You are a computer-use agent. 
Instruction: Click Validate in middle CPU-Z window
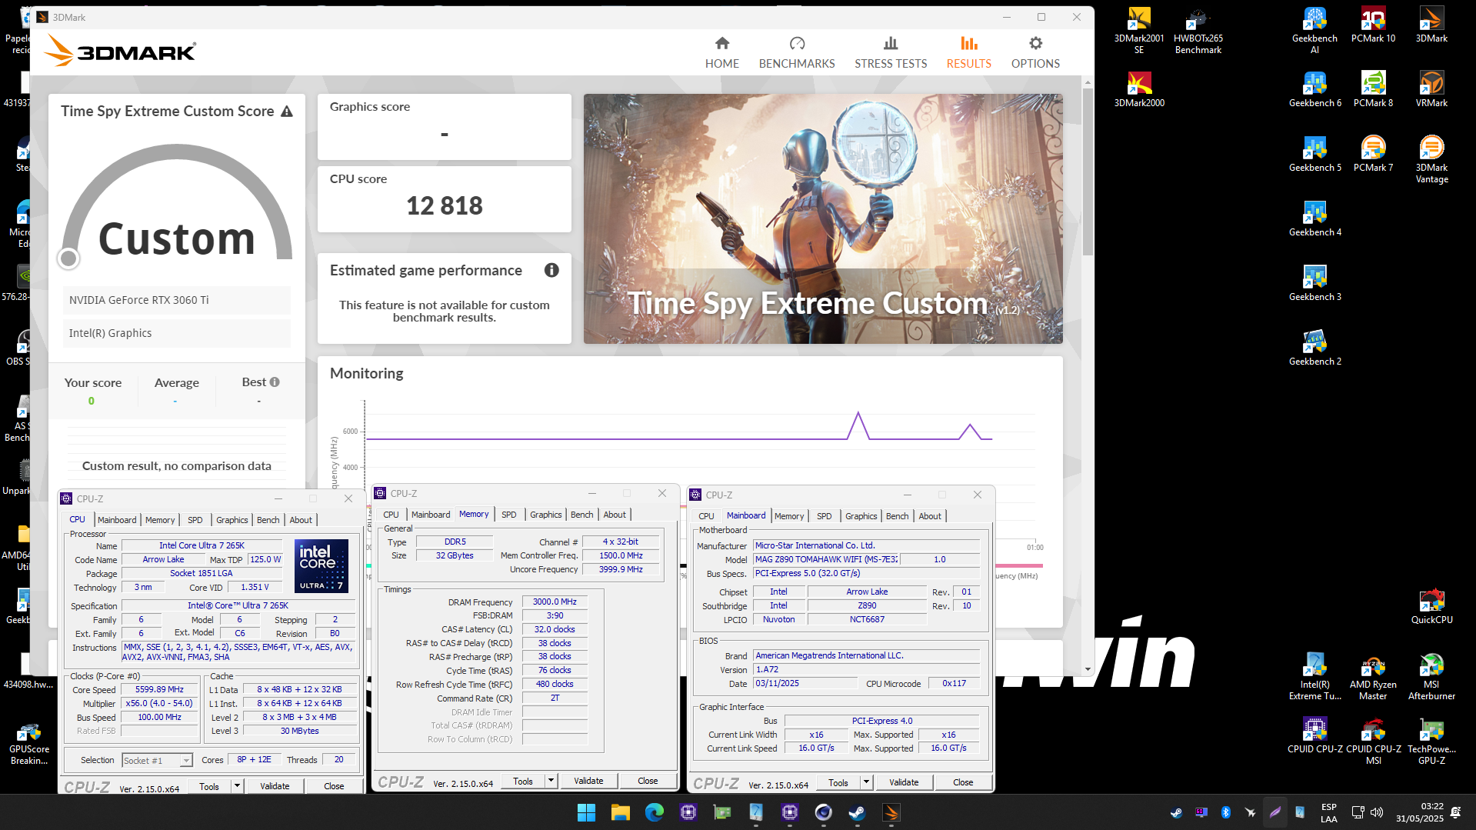click(588, 781)
